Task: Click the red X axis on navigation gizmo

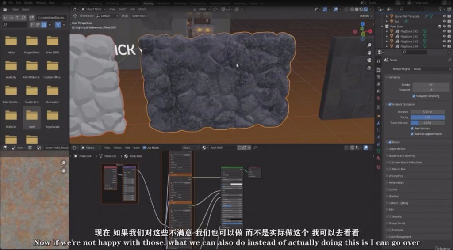Action: 370,31
